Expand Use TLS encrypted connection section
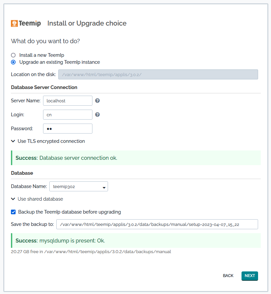This screenshot has width=271, height=294. point(48,141)
